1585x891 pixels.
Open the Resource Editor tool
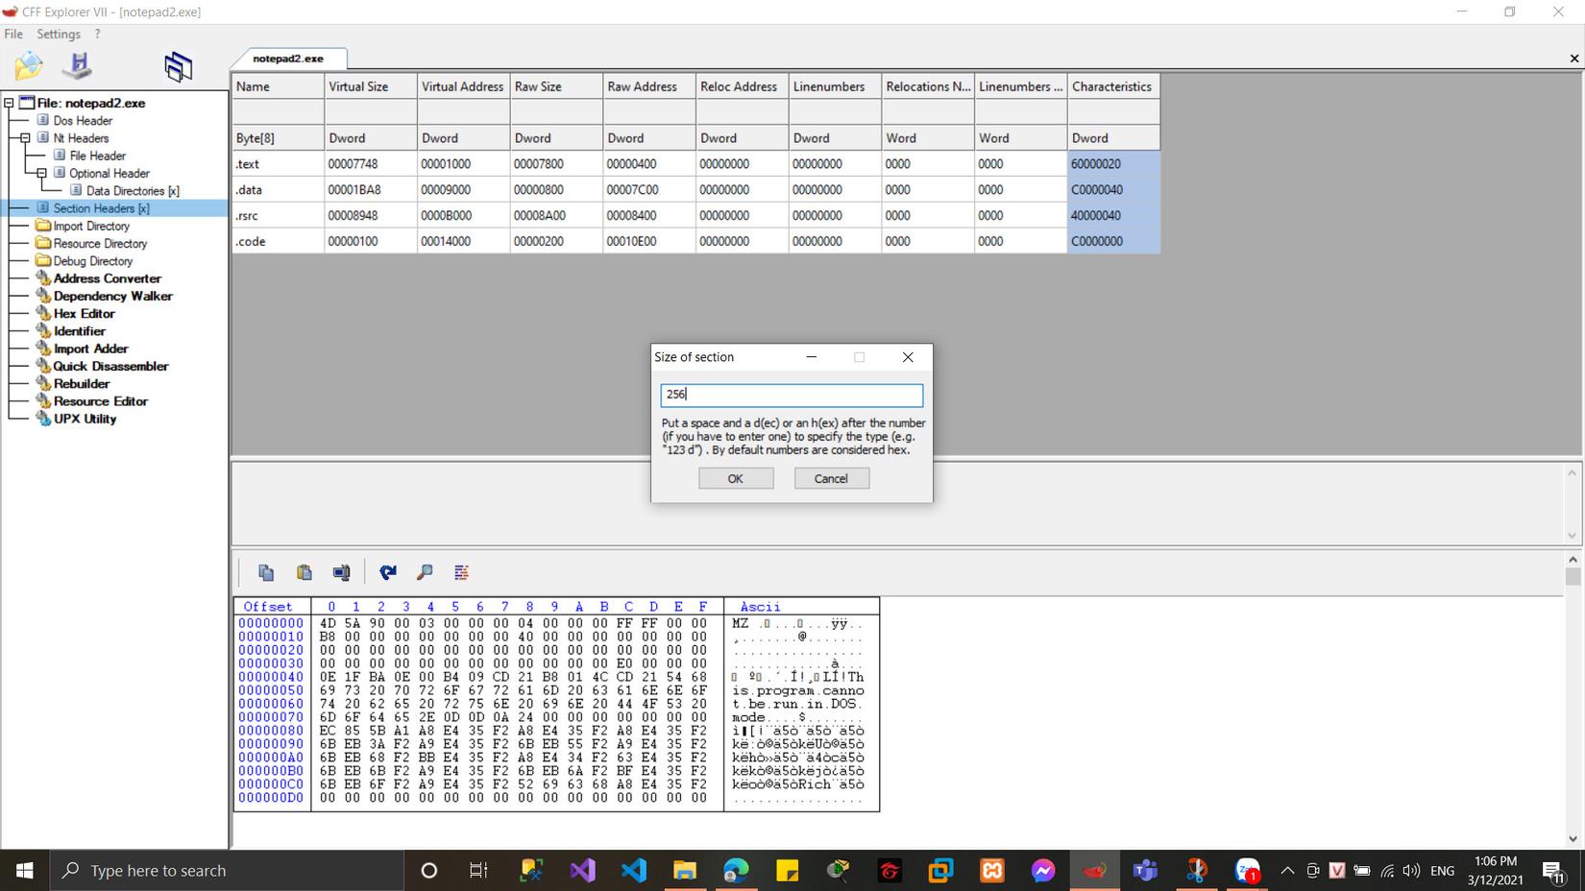coord(101,401)
